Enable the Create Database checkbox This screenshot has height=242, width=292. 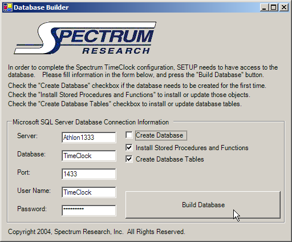pos(129,135)
